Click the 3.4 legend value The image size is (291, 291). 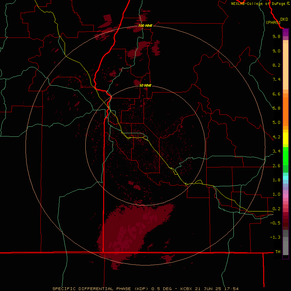coord(276,151)
